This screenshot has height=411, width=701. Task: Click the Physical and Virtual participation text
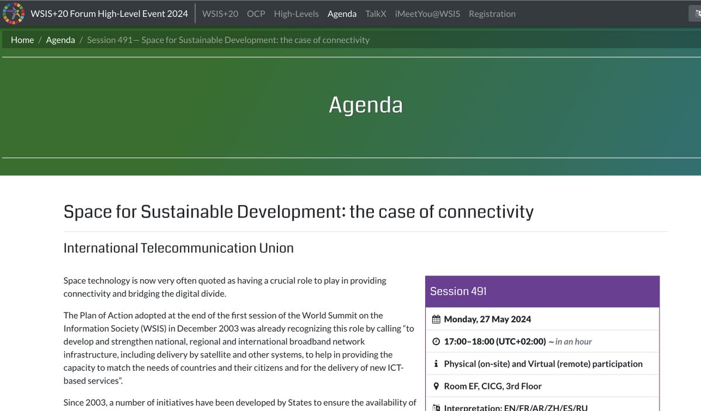(x=543, y=364)
